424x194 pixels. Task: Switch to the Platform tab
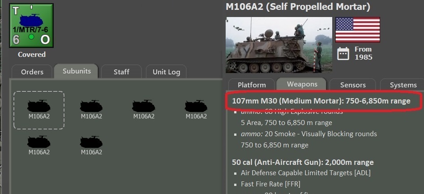coord(252,85)
